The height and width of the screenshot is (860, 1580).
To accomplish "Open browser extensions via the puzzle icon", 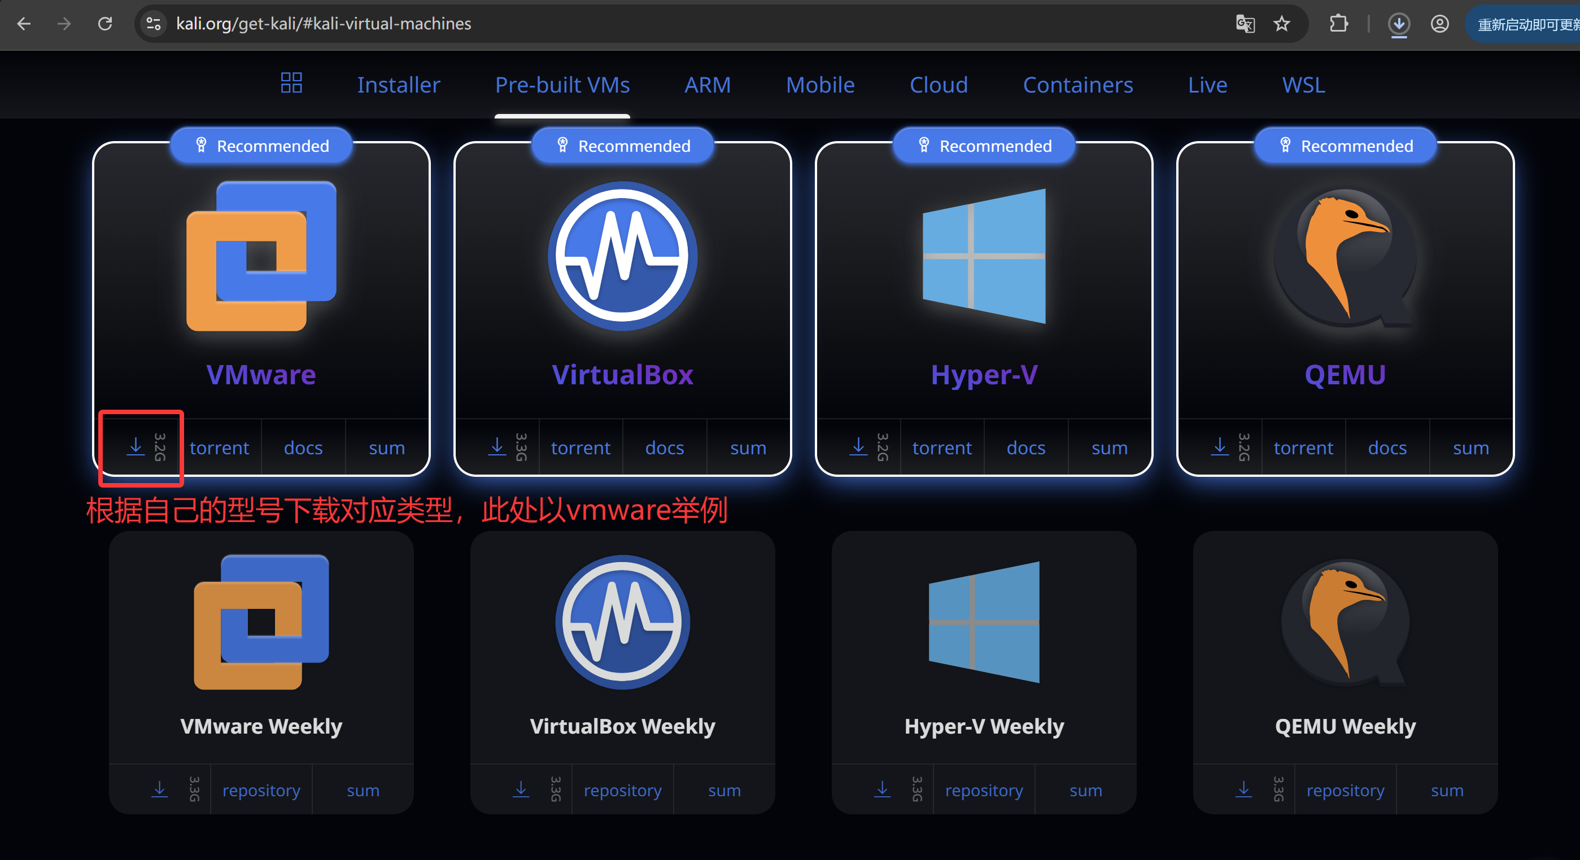I will coord(1339,24).
